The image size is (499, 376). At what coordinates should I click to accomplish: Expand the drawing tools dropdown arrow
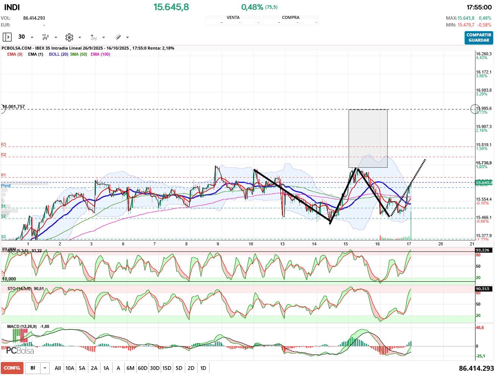point(127,37)
